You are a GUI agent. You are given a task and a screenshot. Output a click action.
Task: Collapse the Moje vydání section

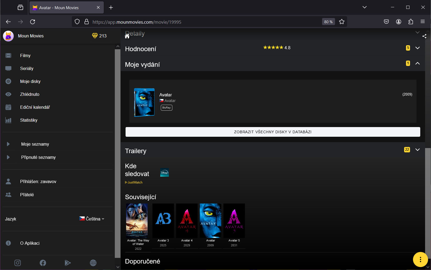(417, 64)
